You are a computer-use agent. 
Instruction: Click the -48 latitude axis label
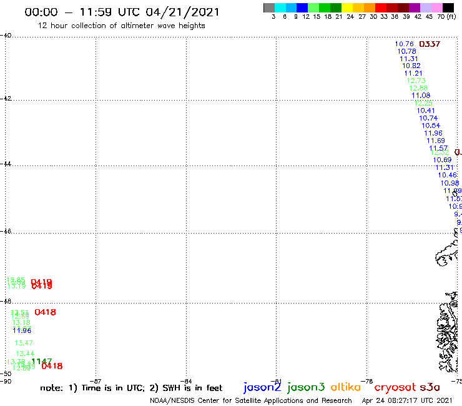[6, 301]
